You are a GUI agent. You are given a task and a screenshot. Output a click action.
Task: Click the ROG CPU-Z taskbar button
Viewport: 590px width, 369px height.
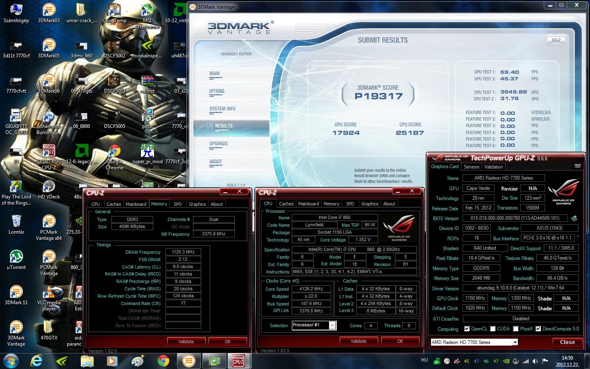pyautogui.click(x=238, y=361)
